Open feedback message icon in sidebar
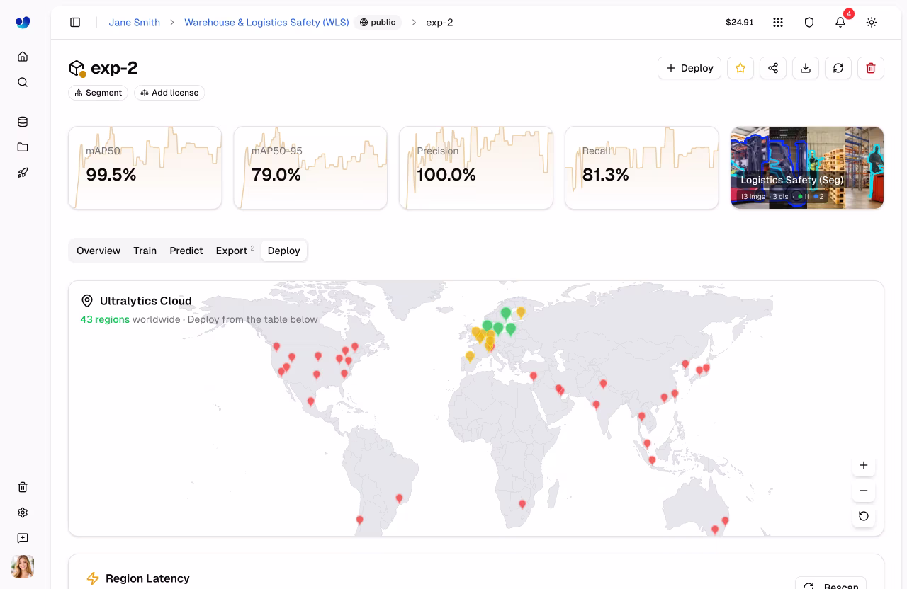Screen dimensions: 907x589 (23, 538)
